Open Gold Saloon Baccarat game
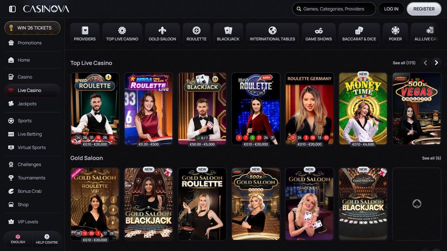The height and width of the screenshot is (251, 447). click(x=310, y=204)
